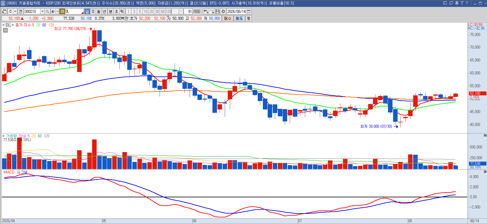487x224 pixels.
Task: Click the current price tag 52,100 on axis
Action: pos(477,93)
